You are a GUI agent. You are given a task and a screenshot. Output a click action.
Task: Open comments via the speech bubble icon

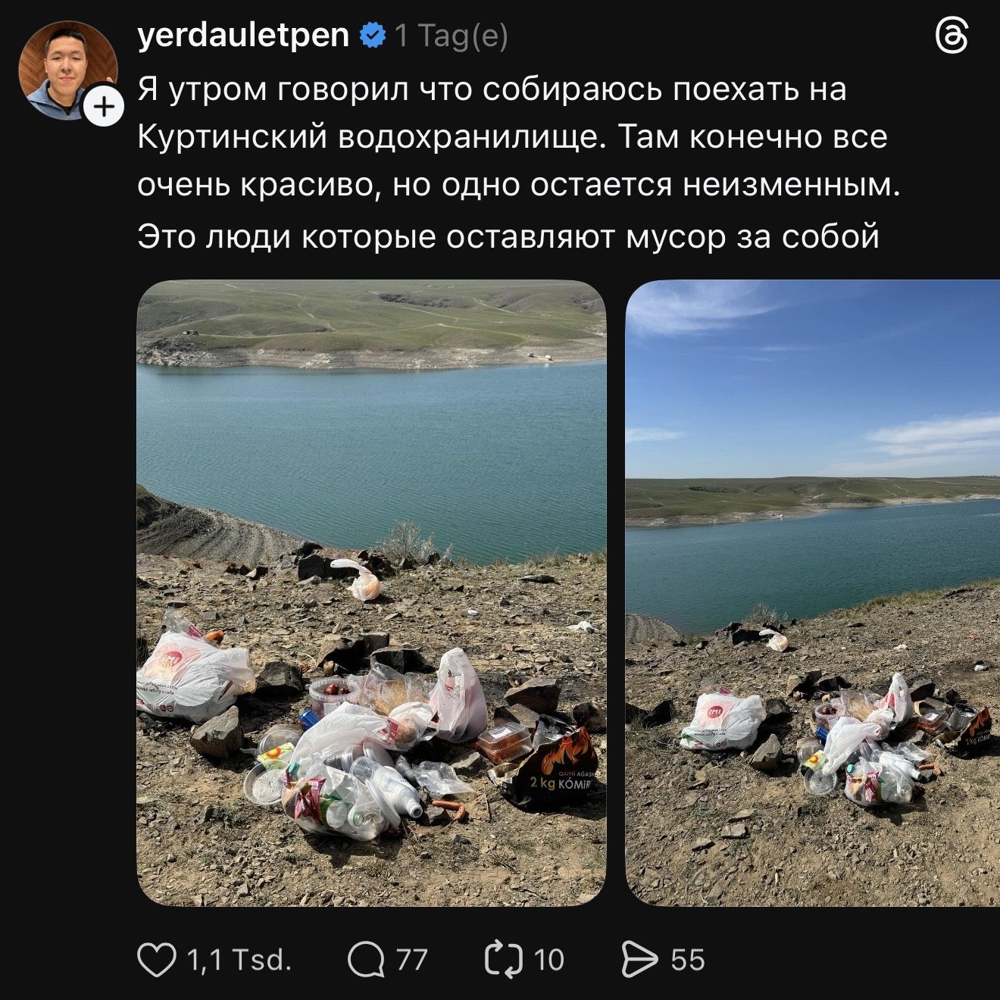(365, 960)
